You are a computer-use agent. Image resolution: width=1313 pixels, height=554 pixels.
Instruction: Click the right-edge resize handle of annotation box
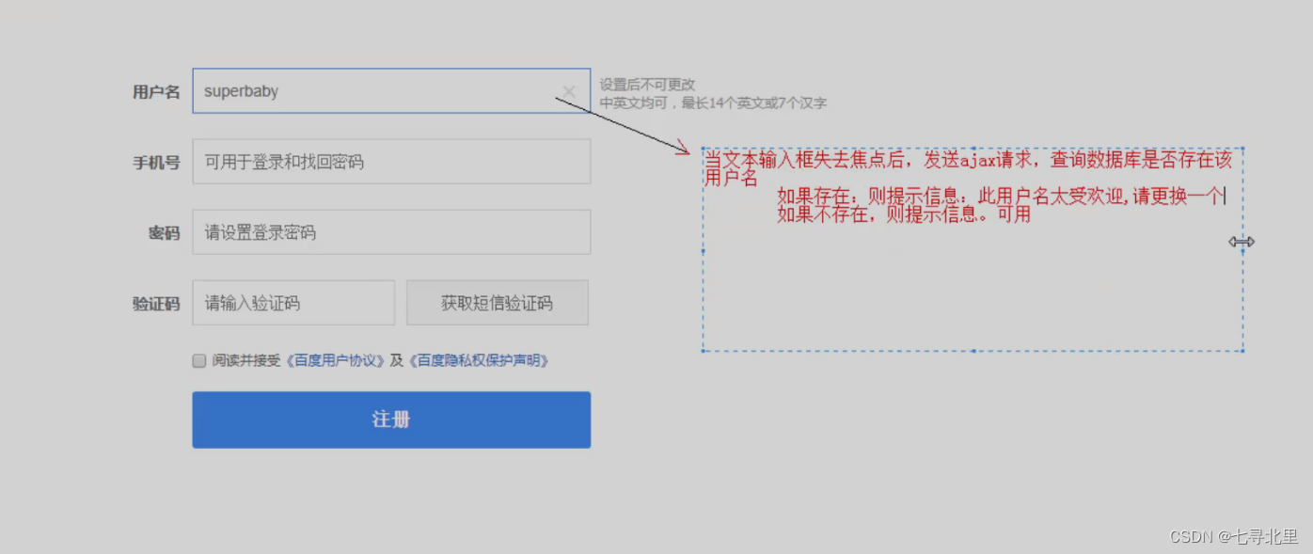1242,243
